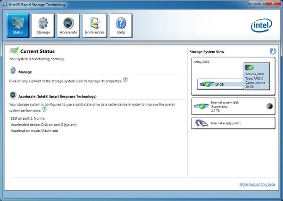Refresh the Storage System View
The height and width of the screenshot is (201, 283).
click(272, 51)
